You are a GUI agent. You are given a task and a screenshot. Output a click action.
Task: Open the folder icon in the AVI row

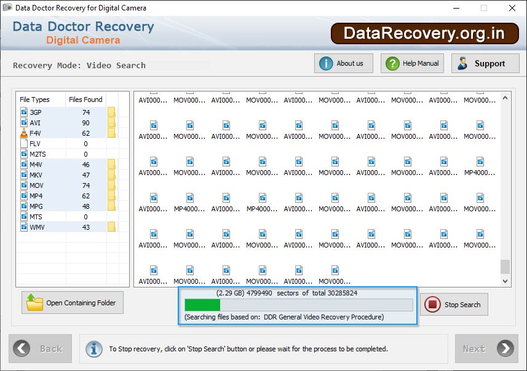pos(111,123)
